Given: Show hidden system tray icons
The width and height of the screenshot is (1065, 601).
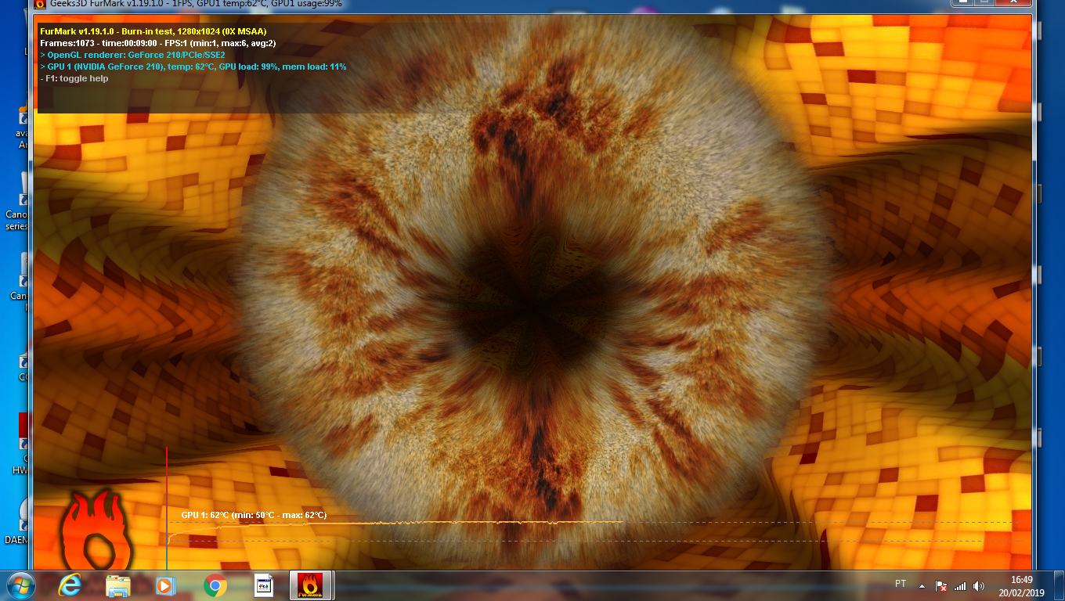Looking at the screenshot, I should 922,585.
